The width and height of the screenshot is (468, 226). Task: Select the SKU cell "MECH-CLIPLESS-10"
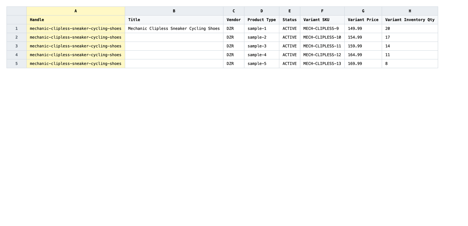(x=322, y=37)
